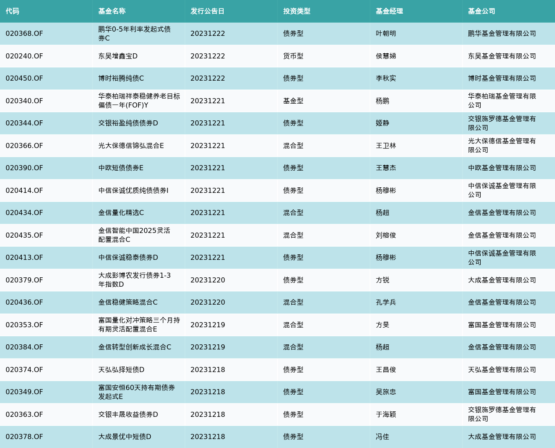Click manager name 吴旅忠
555x448 pixels.
(386, 392)
